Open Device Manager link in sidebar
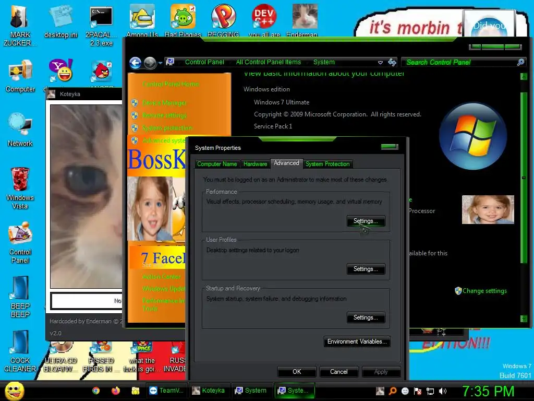 164,103
